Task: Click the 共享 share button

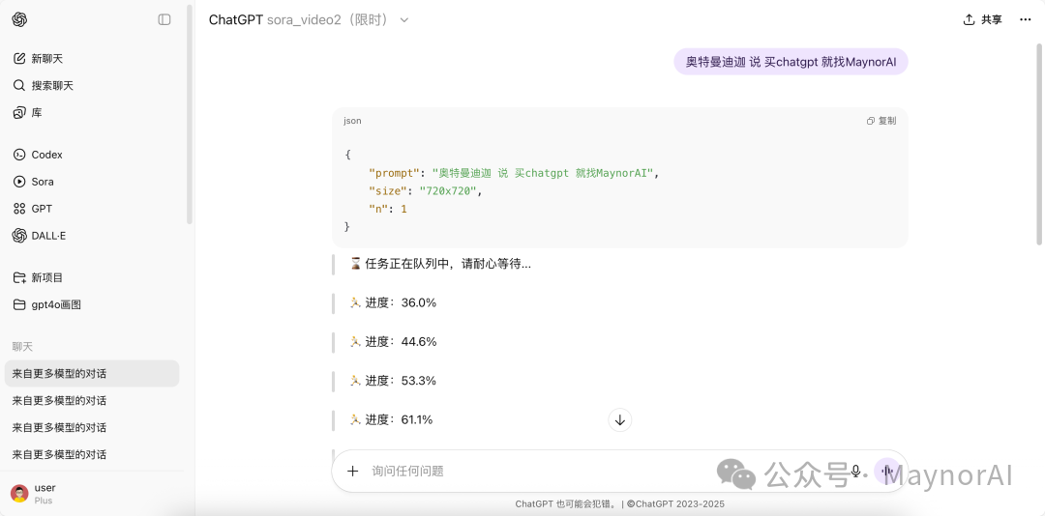Action: [x=982, y=20]
